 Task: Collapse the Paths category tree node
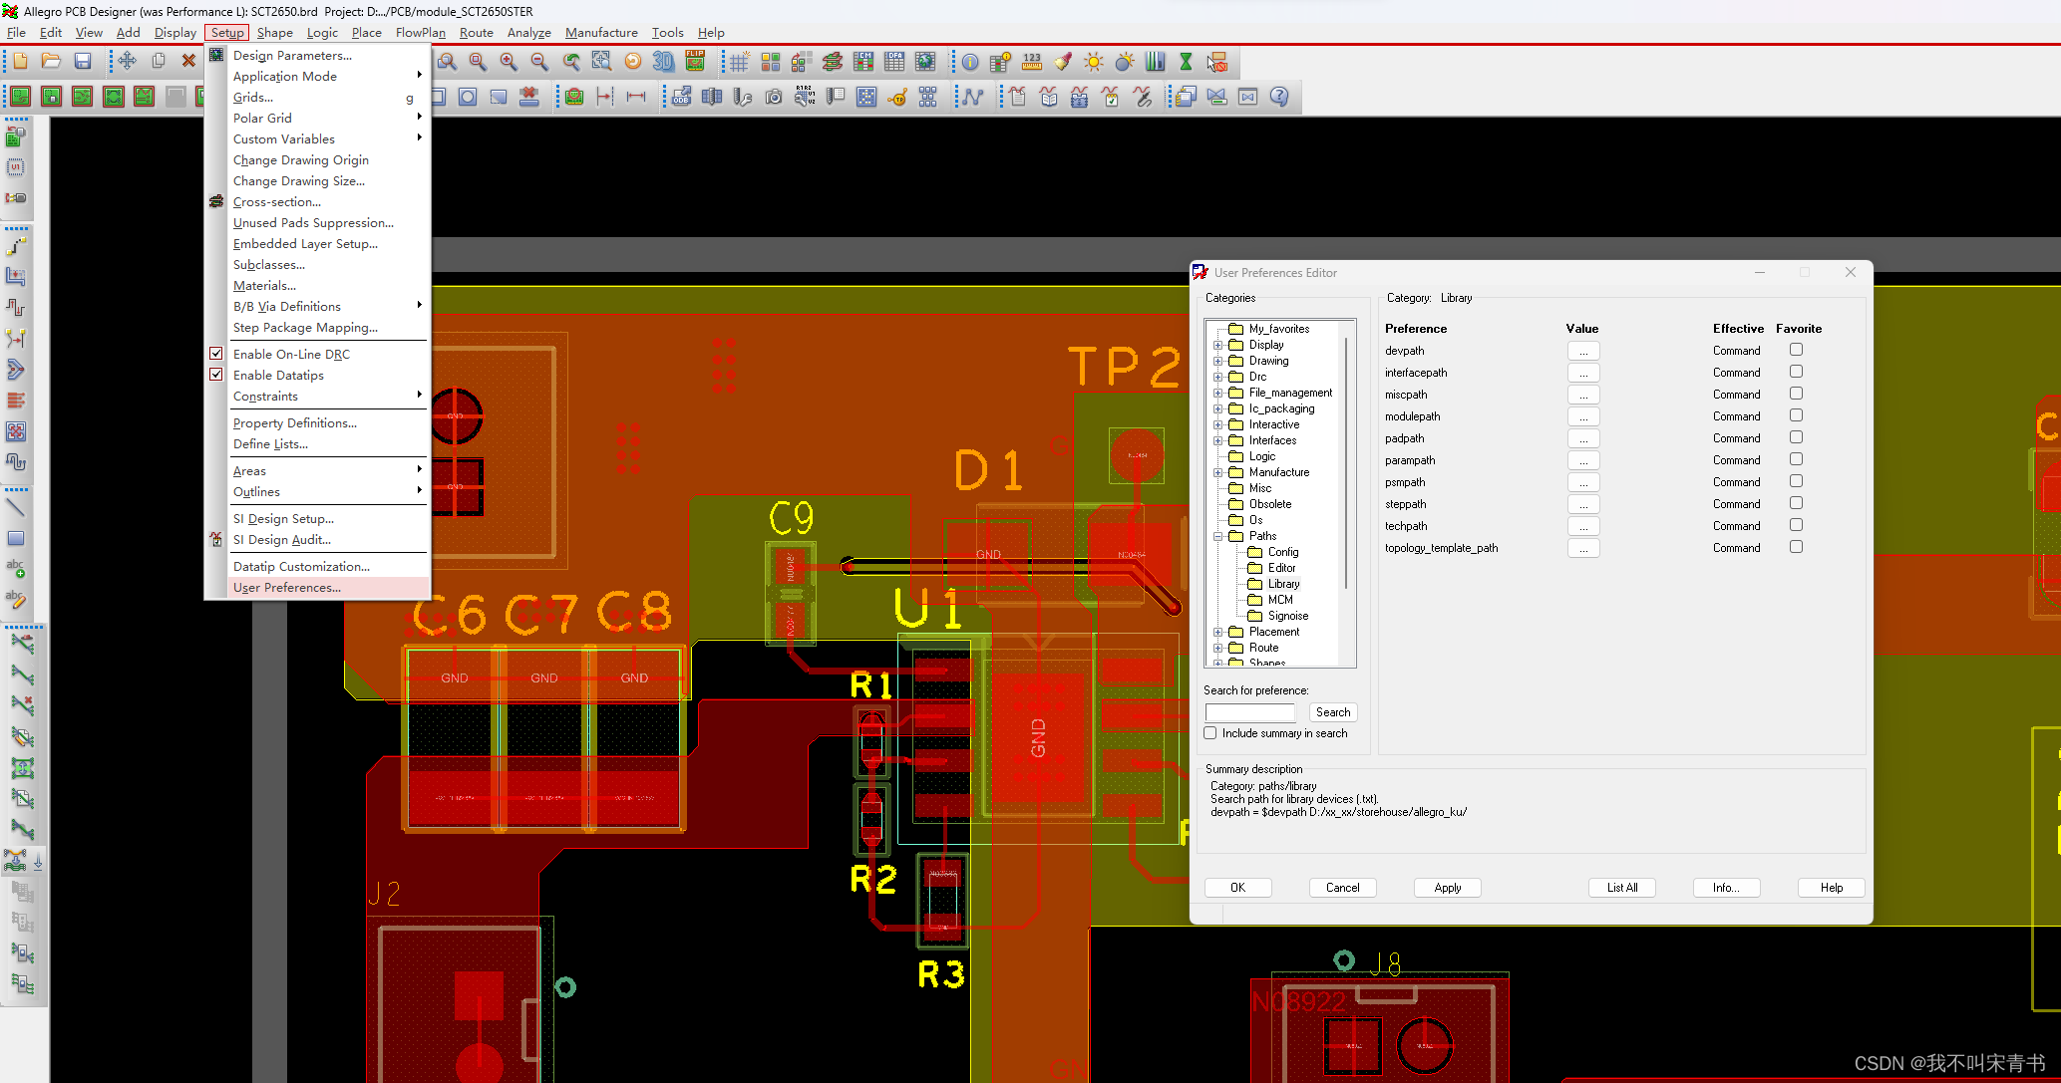point(1217,536)
